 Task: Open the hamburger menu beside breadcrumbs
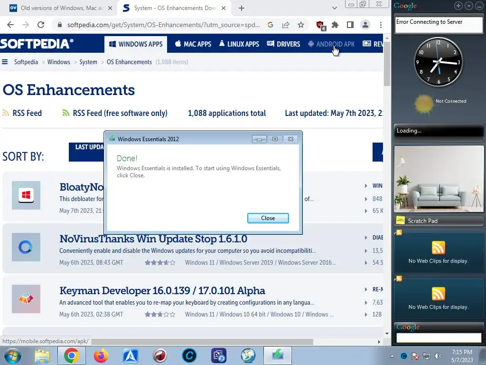[5, 62]
